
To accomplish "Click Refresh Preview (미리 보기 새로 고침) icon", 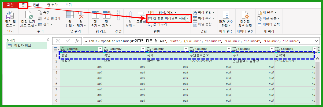I will 28,15.
